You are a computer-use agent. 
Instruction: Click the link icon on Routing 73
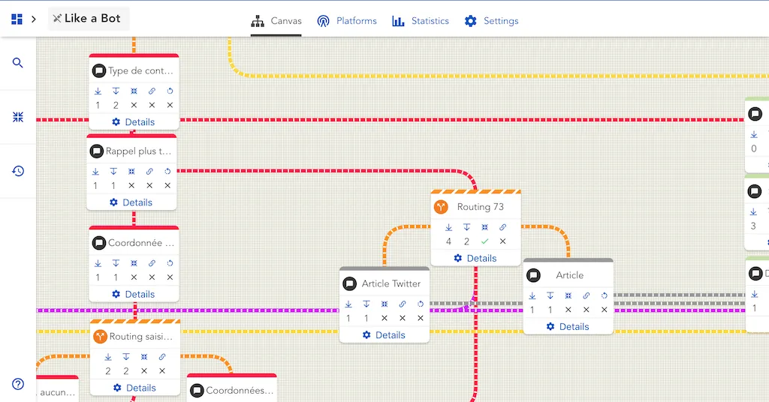tap(502, 227)
